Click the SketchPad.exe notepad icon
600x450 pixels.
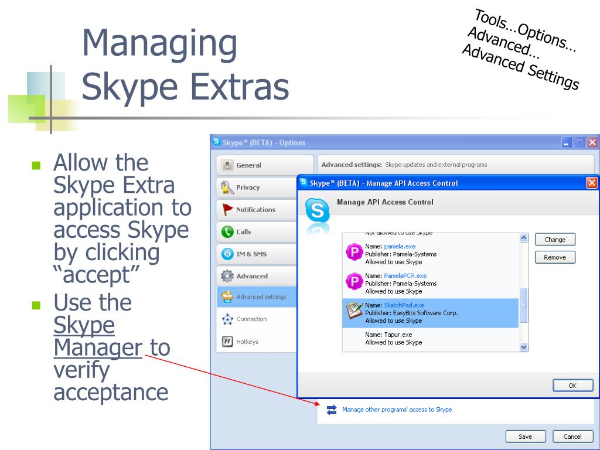(x=354, y=311)
